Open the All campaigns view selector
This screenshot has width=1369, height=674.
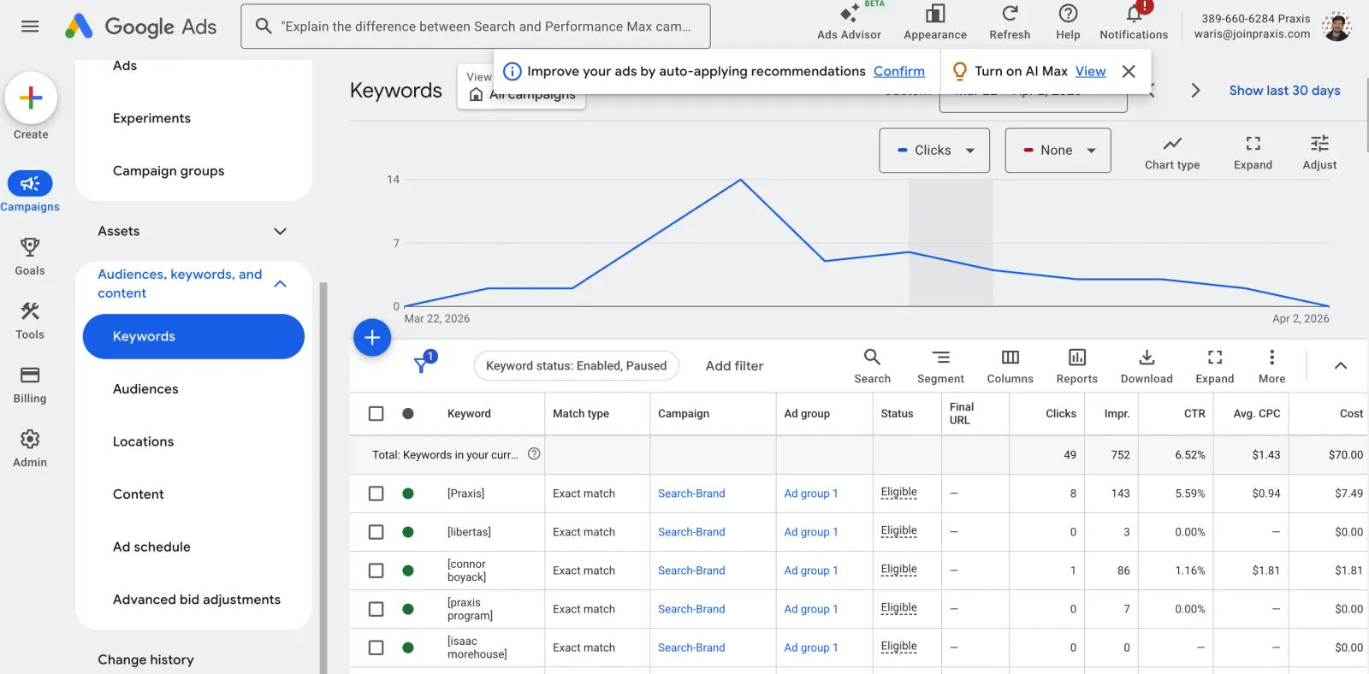(522, 87)
